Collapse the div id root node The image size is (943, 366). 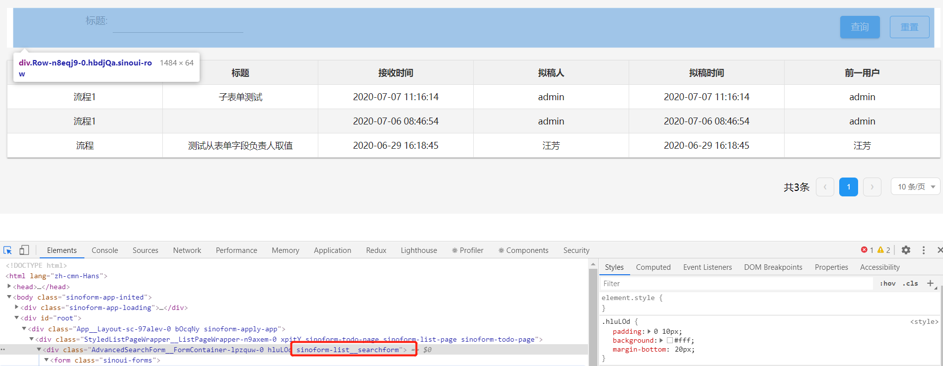coord(17,318)
